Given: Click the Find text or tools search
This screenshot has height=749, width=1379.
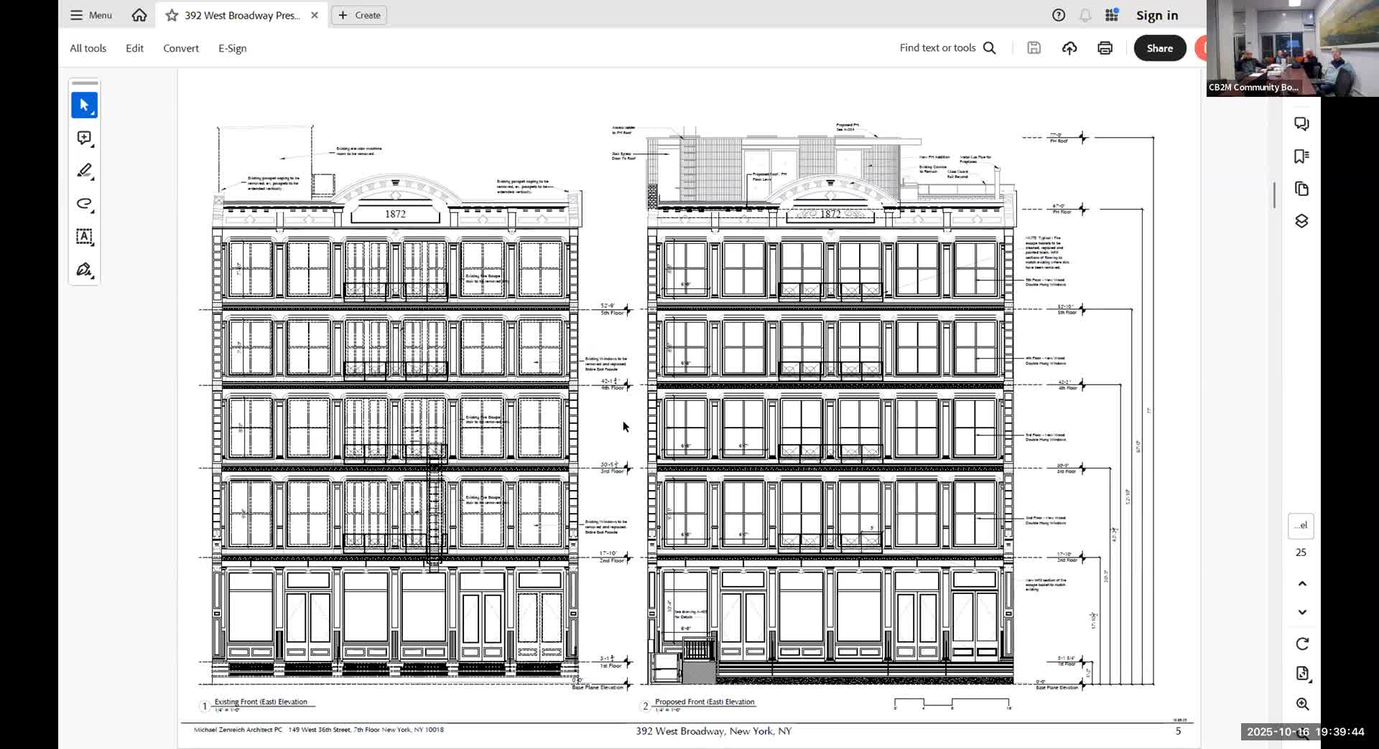Looking at the screenshot, I should (947, 48).
